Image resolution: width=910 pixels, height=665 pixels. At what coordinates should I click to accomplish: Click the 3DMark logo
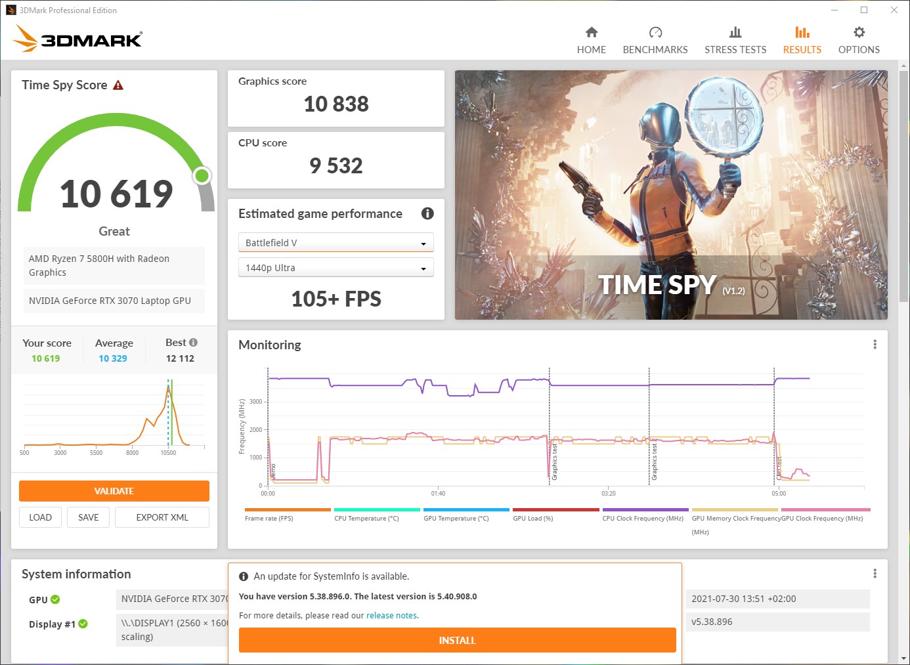pyautogui.click(x=77, y=38)
